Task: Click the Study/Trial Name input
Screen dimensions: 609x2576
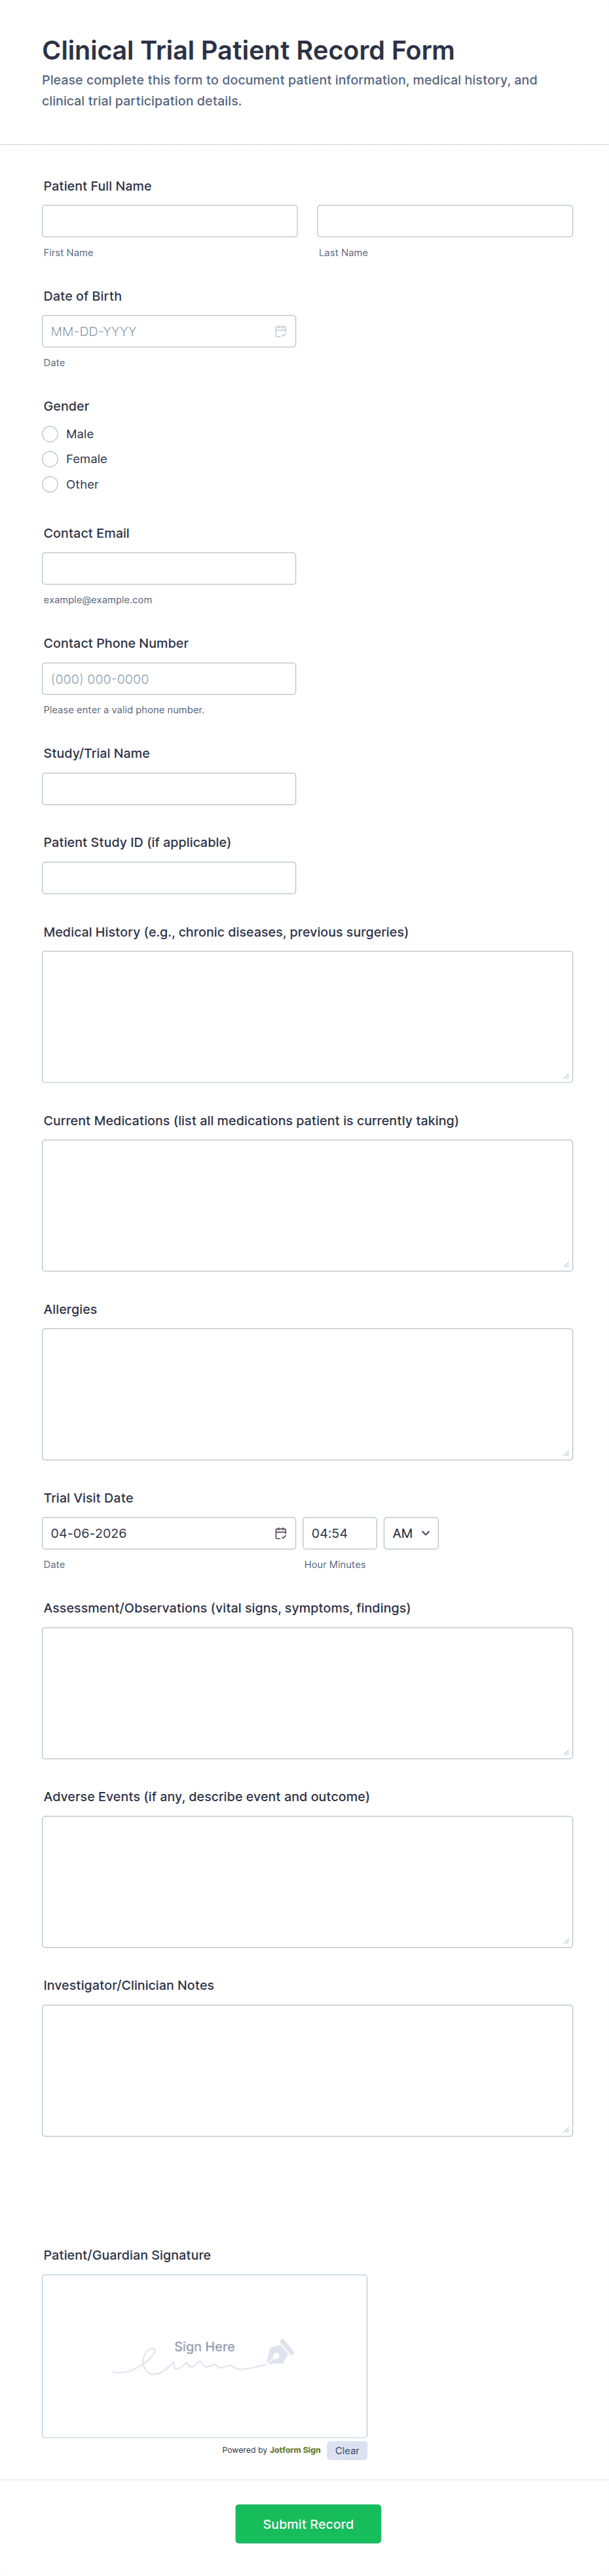Action: click(x=169, y=788)
